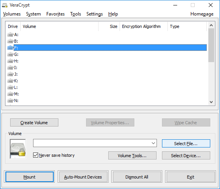Click the drive list scrollbar thumb

tap(211, 45)
